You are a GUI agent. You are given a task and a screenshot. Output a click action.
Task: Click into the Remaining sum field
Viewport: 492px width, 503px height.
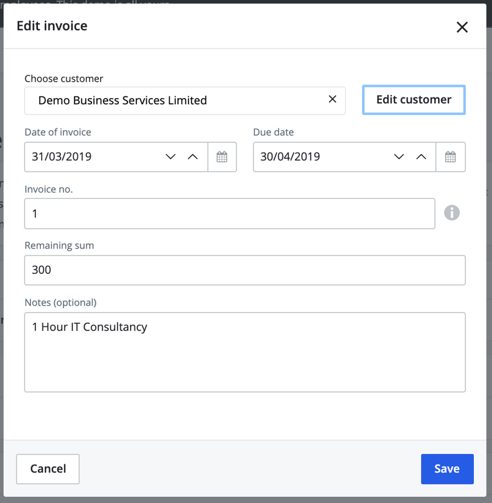click(244, 271)
